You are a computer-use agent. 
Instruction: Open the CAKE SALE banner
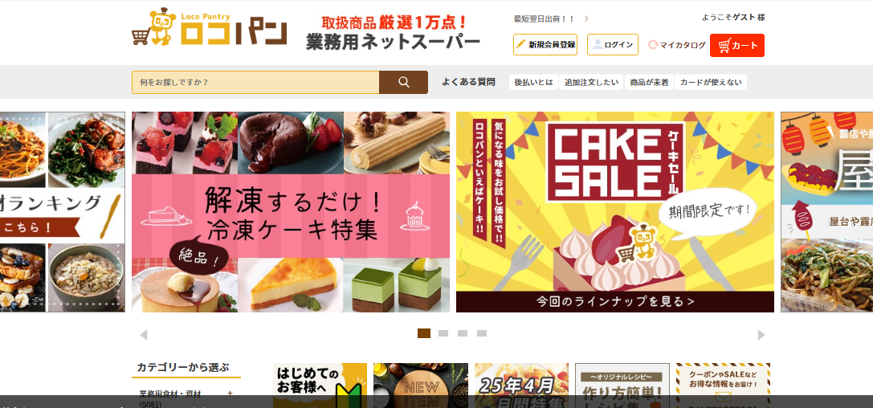615,212
